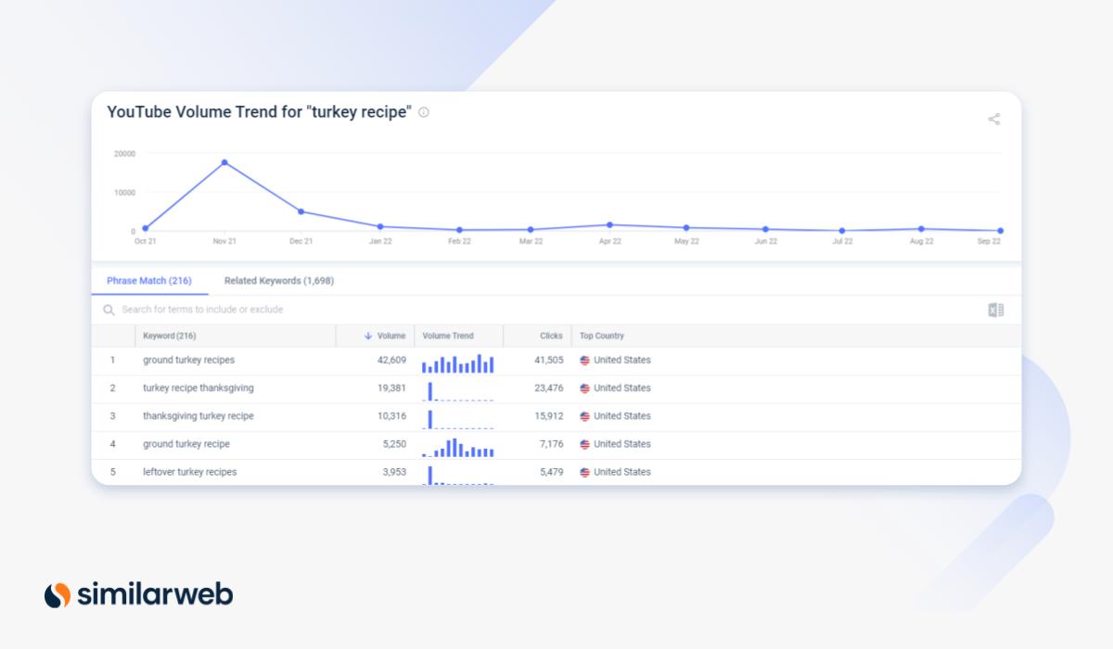Click the US flag in row 1
Image resolution: width=1113 pixels, height=649 pixels.
(x=584, y=361)
